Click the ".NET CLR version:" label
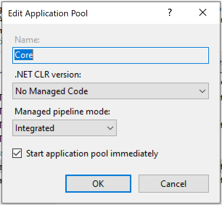222x205 pixels. pyautogui.click(x=48, y=75)
